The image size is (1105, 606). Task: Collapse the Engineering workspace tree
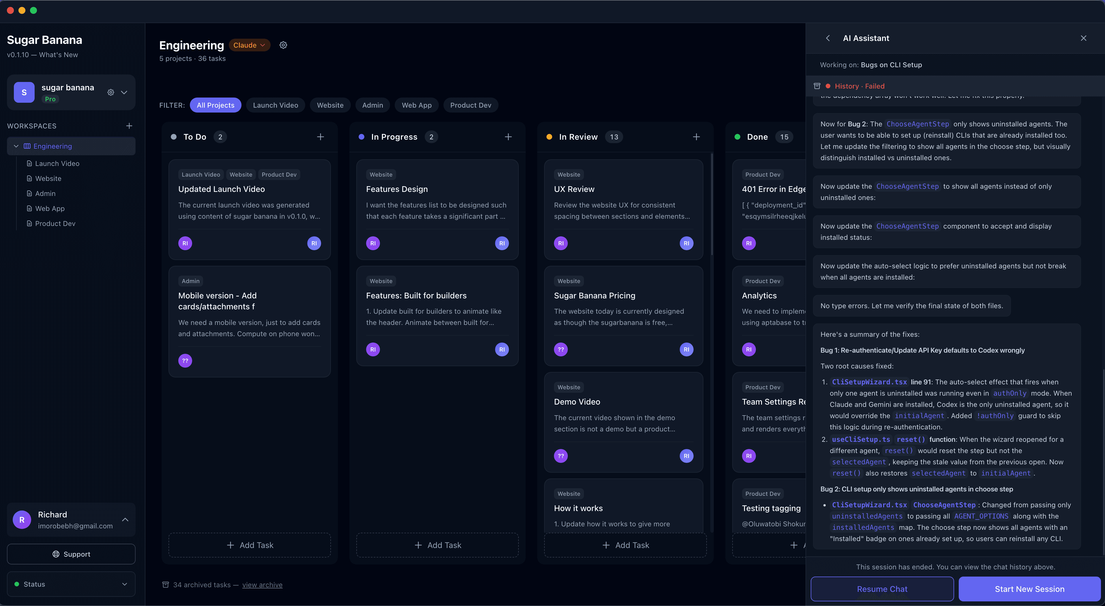click(x=16, y=146)
